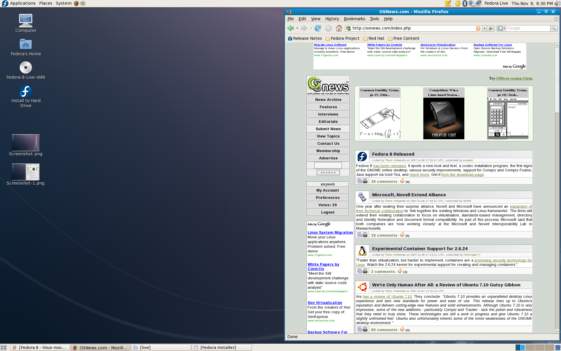Click the email icon under Fedora 8 Released
This screenshot has width=561, height=351.
click(x=360, y=181)
